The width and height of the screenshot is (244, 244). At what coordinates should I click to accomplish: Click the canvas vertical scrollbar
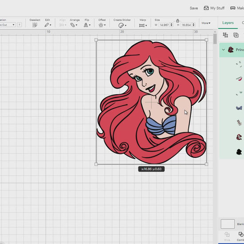click(215, 39)
